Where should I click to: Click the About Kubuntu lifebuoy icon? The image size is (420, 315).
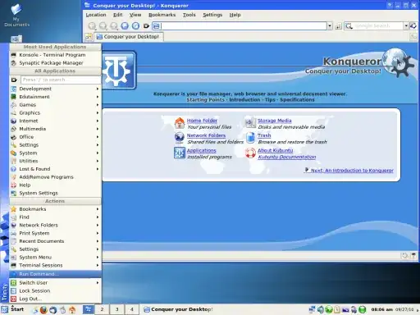tap(250, 153)
